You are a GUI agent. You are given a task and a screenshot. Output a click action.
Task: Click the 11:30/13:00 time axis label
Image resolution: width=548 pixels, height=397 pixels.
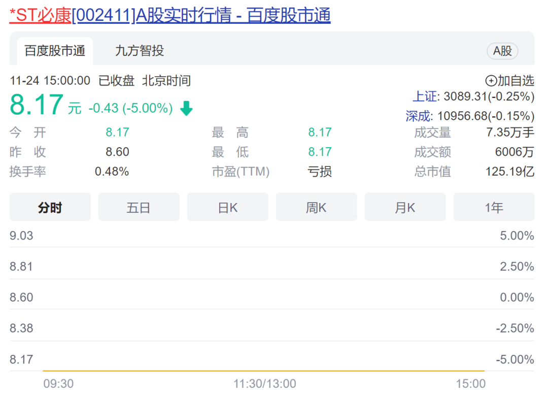(x=264, y=384)
